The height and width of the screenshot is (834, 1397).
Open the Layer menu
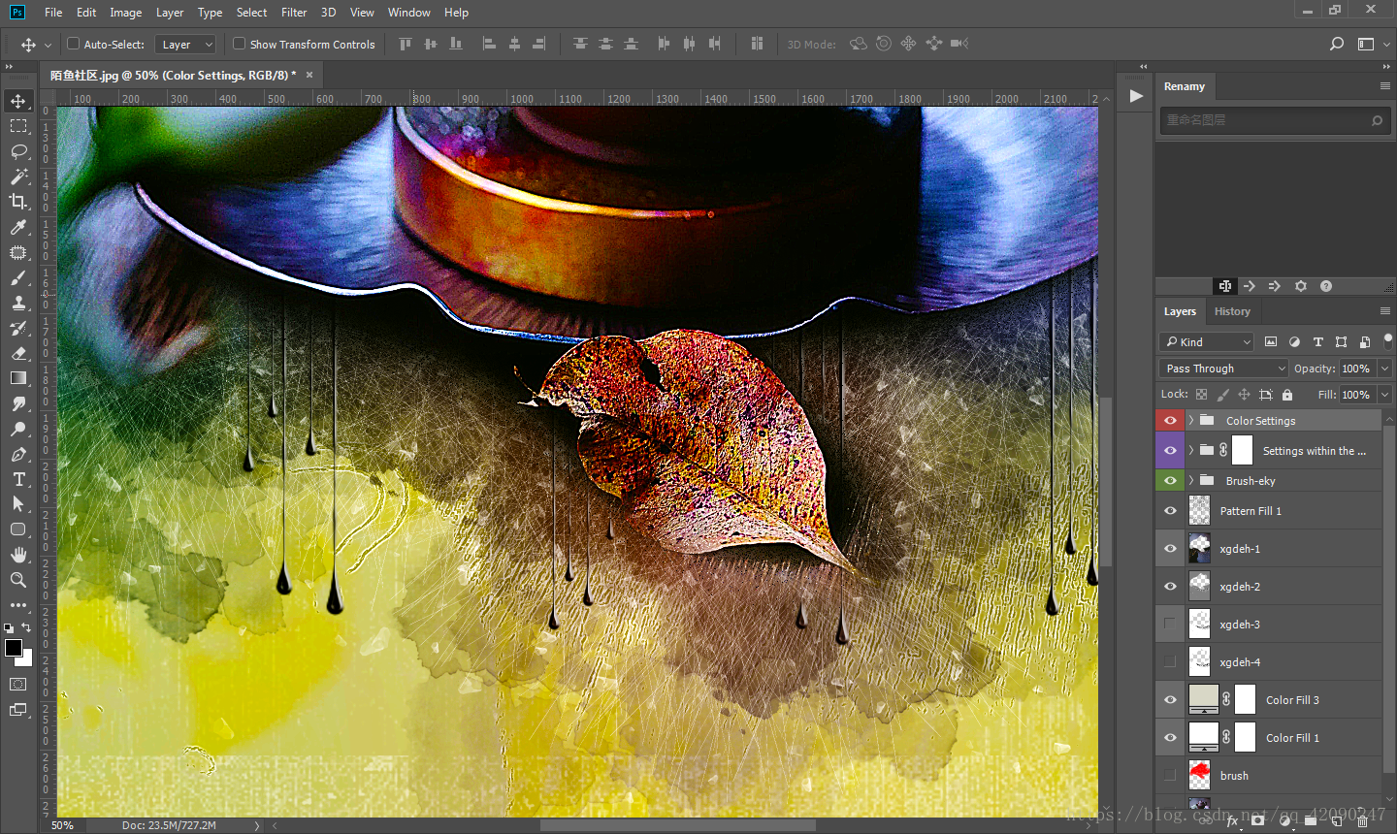170,13
